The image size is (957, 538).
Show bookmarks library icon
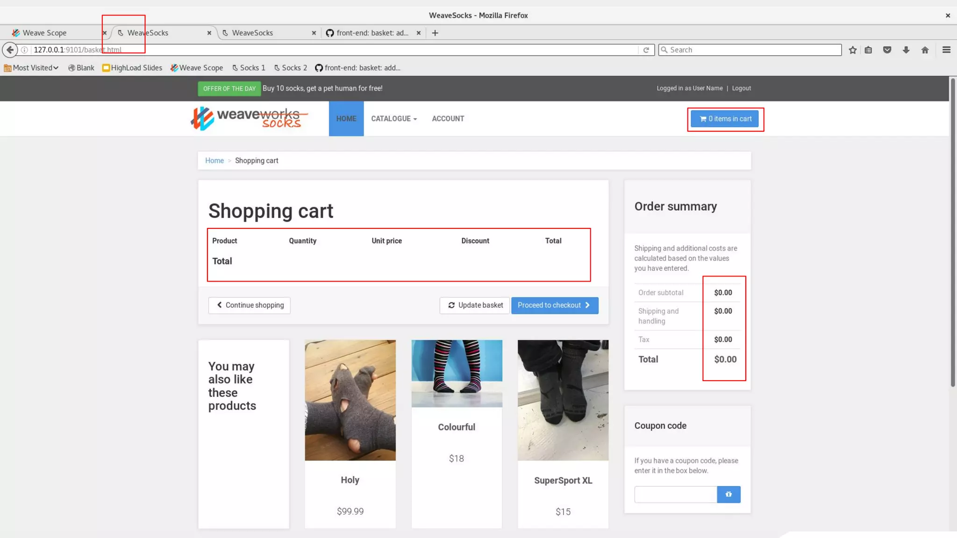868,50
